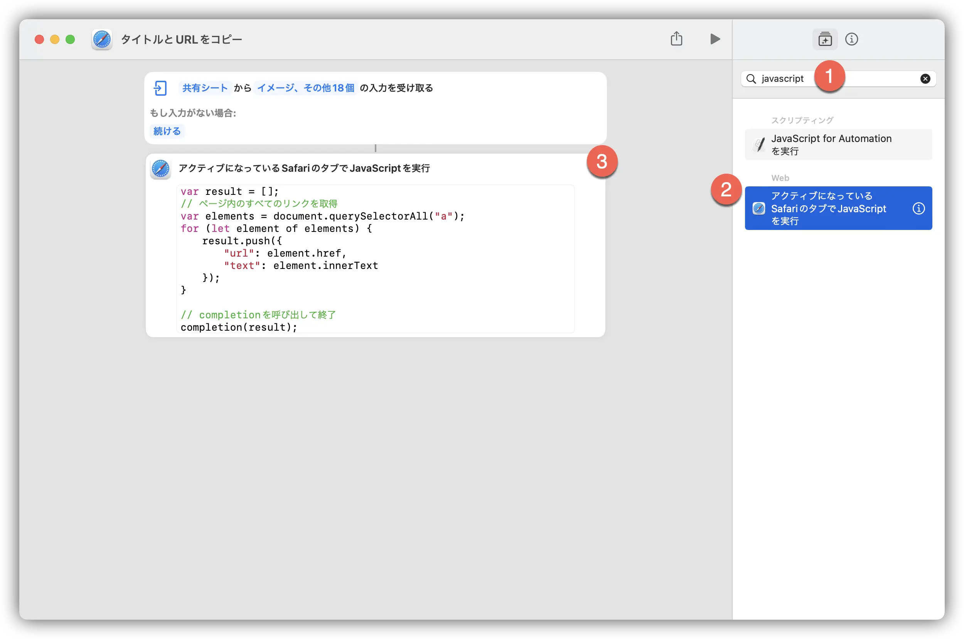Click the Safari icon on the JavaScript action block
Viewport: 964px width, 639px height.
point(160,168)
